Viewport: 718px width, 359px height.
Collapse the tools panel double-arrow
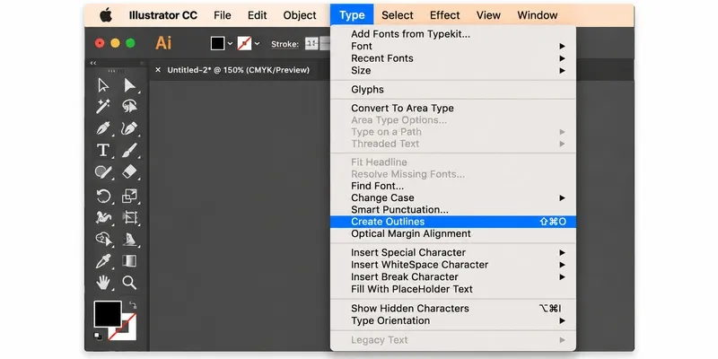pos(93,63)
